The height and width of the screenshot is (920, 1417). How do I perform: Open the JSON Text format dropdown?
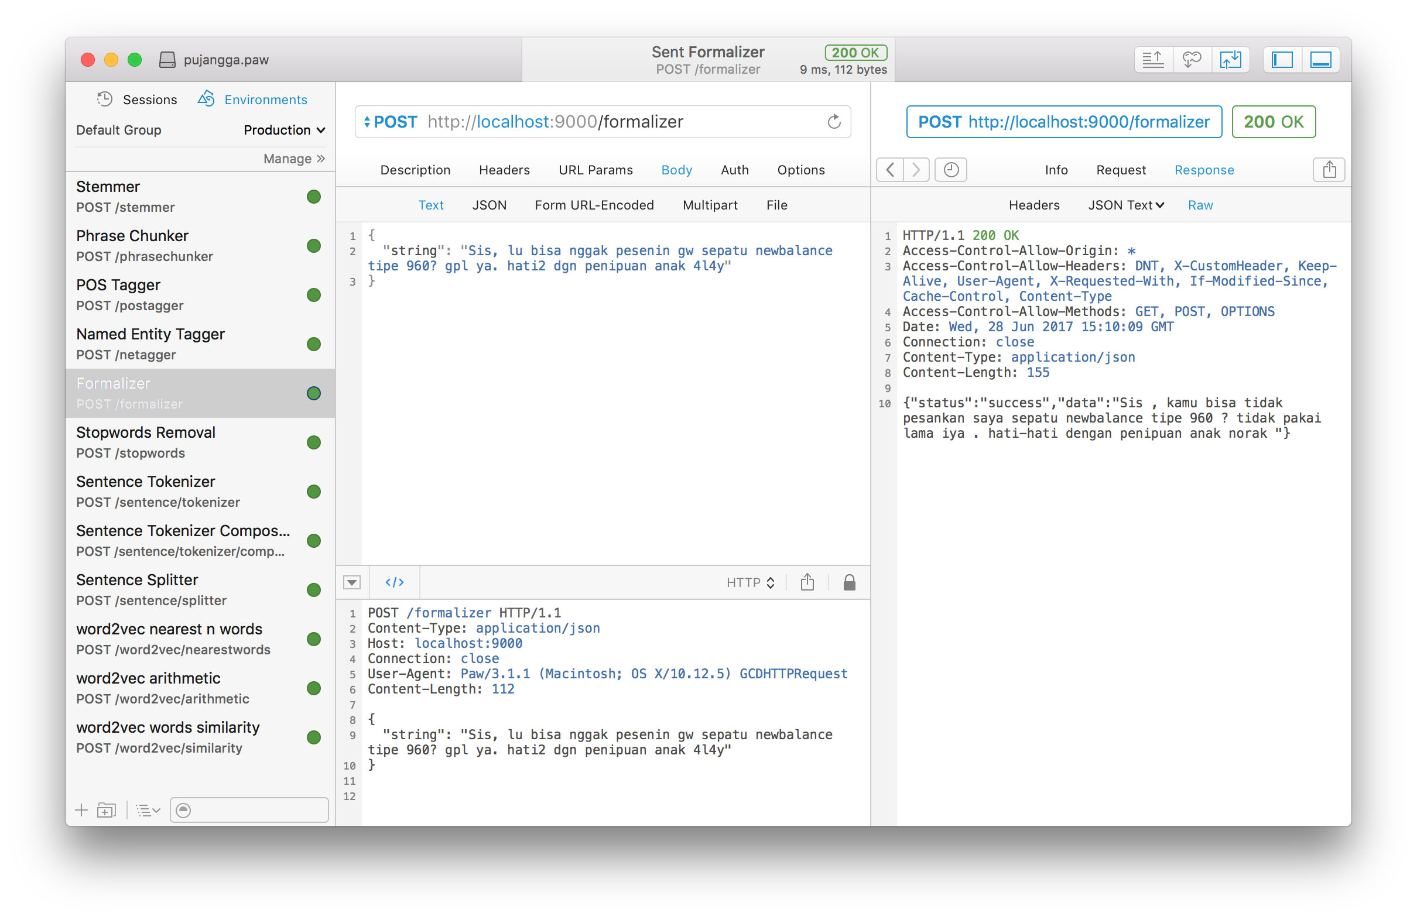click(1125, 205)
